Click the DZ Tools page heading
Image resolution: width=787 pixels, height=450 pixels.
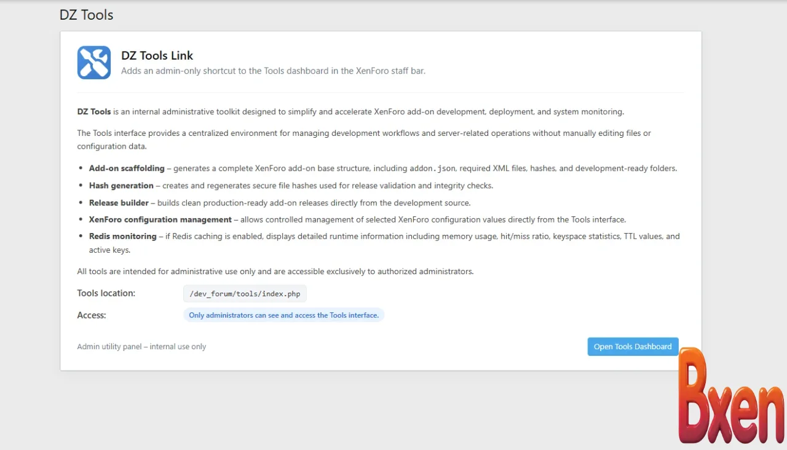coord(86,14)
